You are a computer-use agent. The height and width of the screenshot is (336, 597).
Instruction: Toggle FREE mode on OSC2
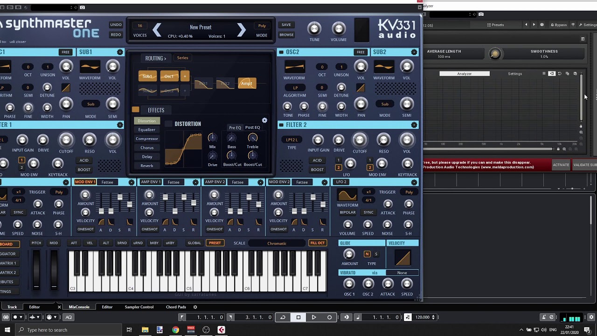361,52
